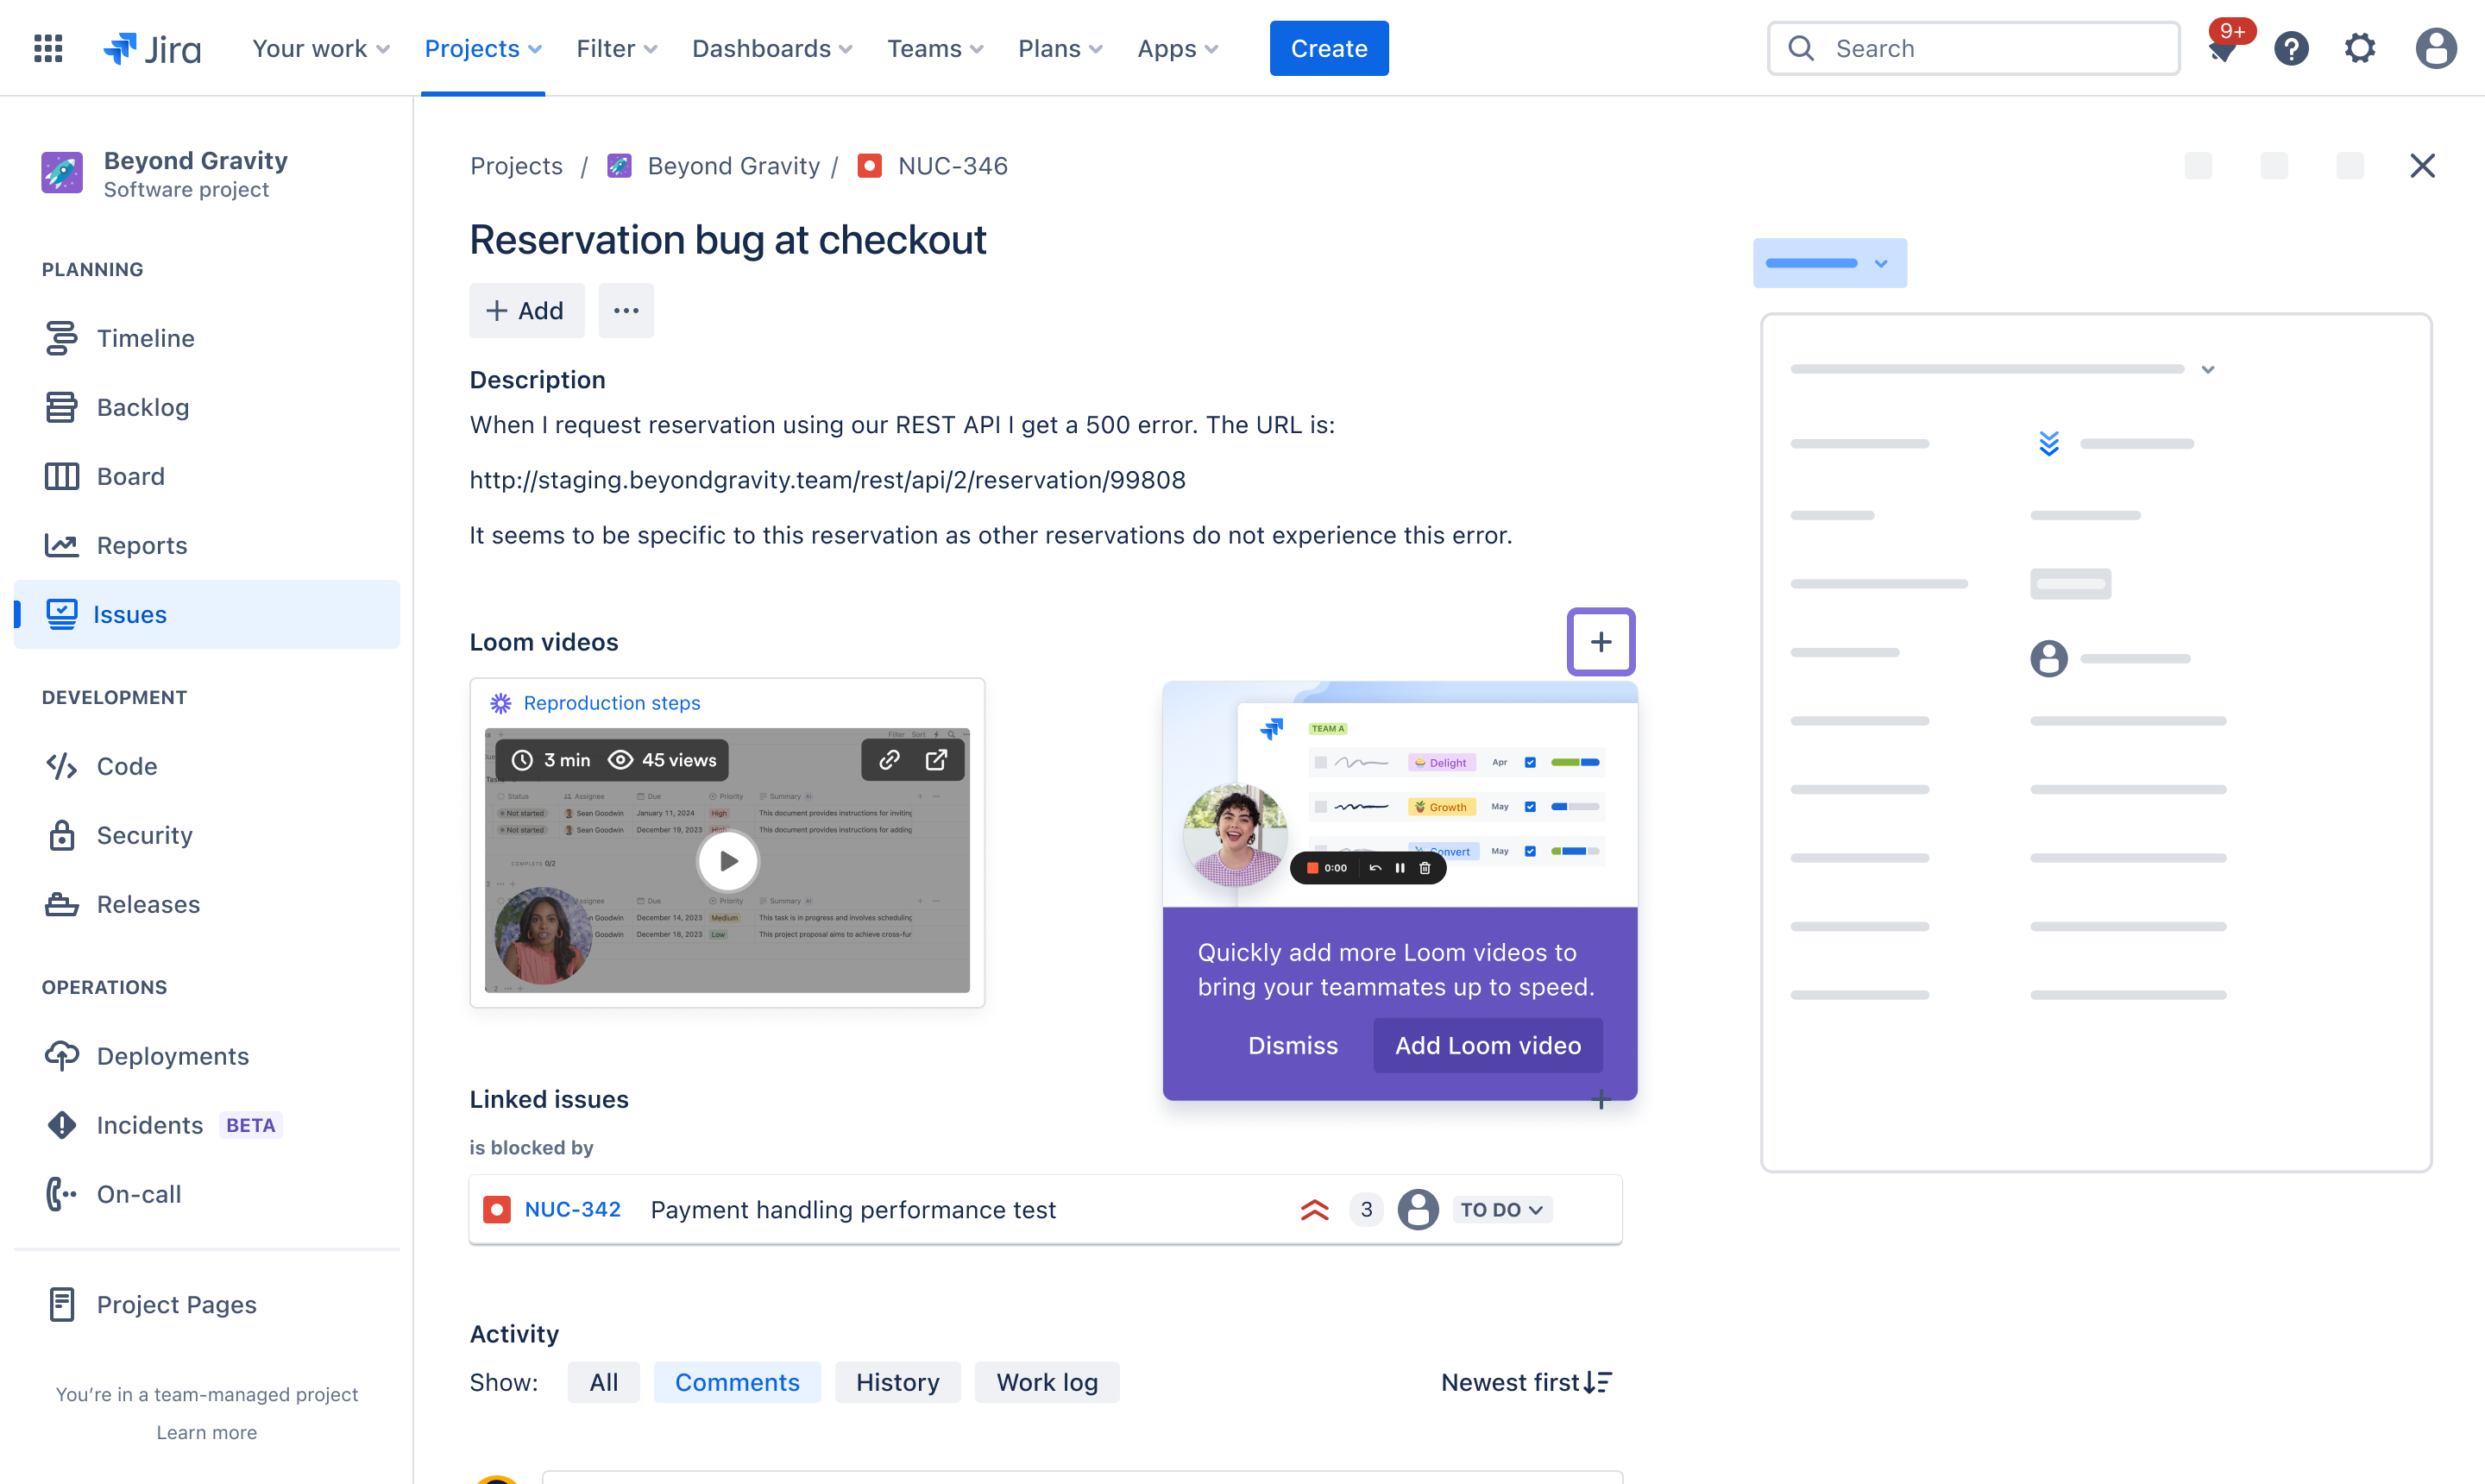
Task: Open the settings gear icon
Action: pos(2360,48)
